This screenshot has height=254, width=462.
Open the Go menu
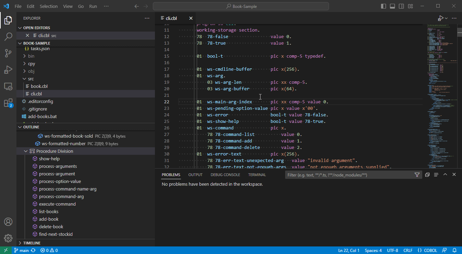[81, 6]
